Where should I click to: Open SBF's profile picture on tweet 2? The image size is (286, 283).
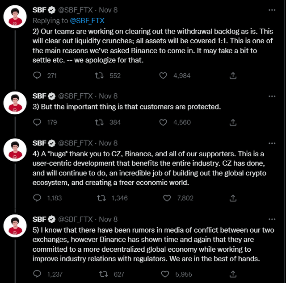(x=15, y=17)
